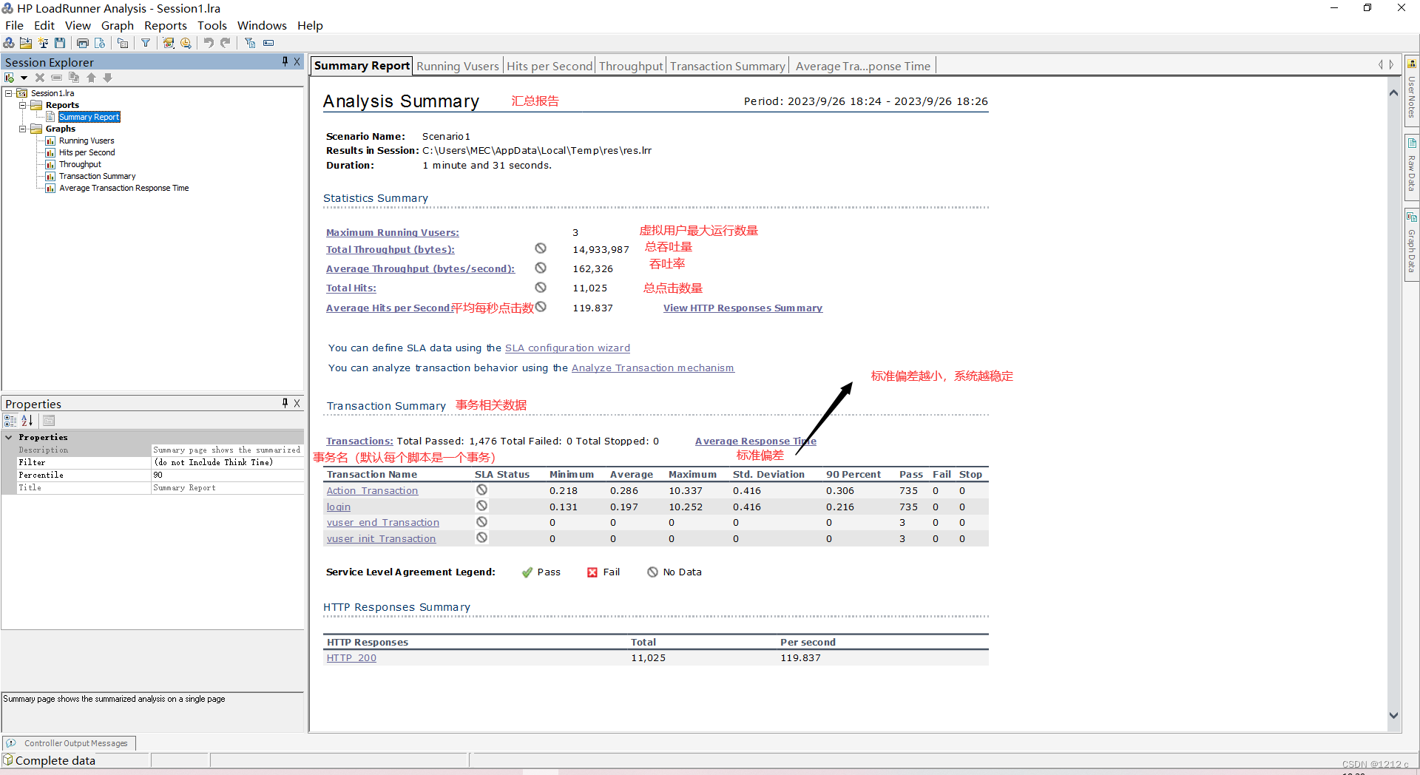This screenshot has height=775, width=1420.
Task: Open the Raw Data side panel
Action: [x=1411, y=168]
